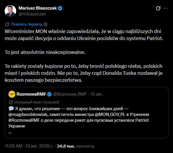Click icon next to Исходный язык: польский
The image size is (173, 153).
point(11,102)
